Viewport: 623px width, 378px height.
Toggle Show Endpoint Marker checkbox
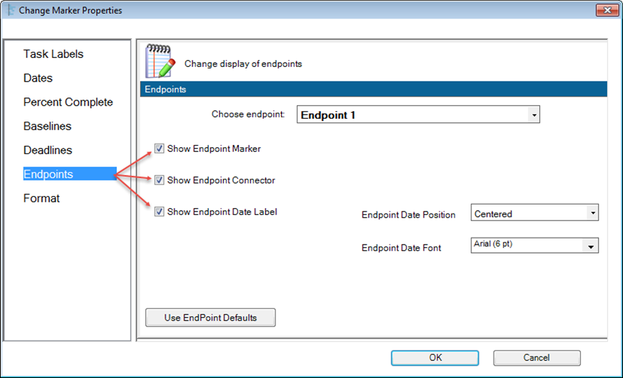point(159,149)
